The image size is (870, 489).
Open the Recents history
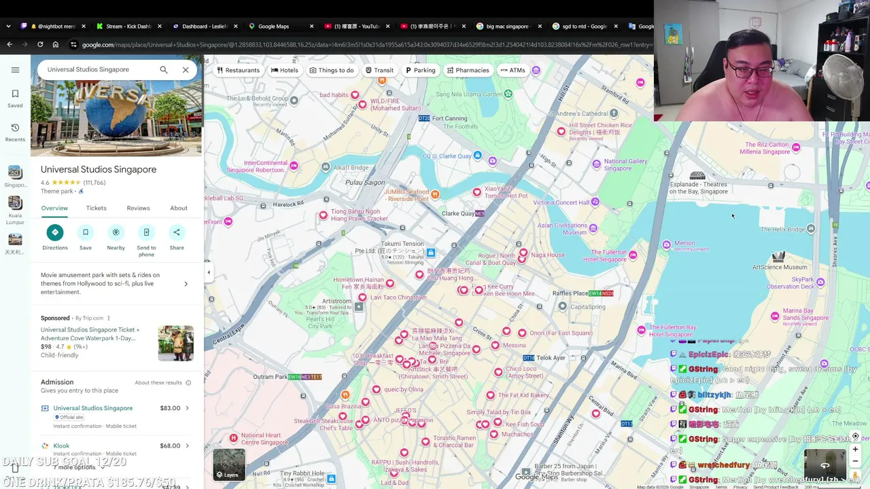point(15,132)
